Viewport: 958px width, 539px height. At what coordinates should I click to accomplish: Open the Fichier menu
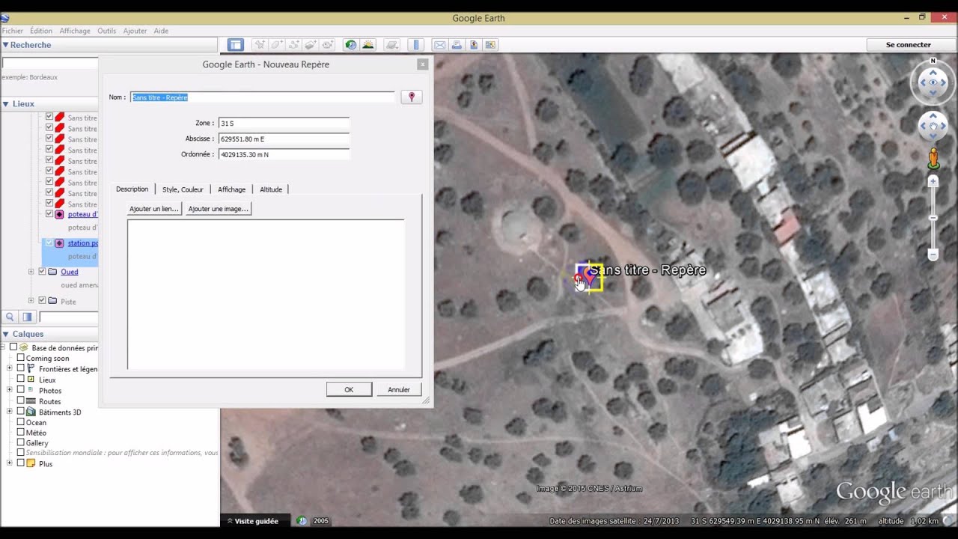pyautogui.click(x=12, y=31)
